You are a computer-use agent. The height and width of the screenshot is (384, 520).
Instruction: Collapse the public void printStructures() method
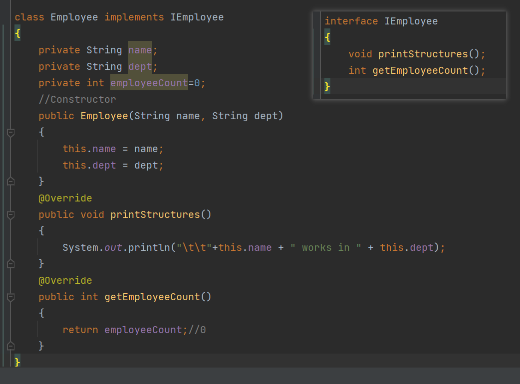point(10,215)
